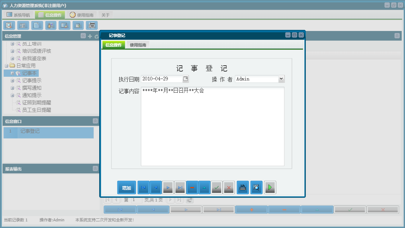Select 通知提示 in the tree
This screenshot has height=228, width=405.
[x=31, y=95]
